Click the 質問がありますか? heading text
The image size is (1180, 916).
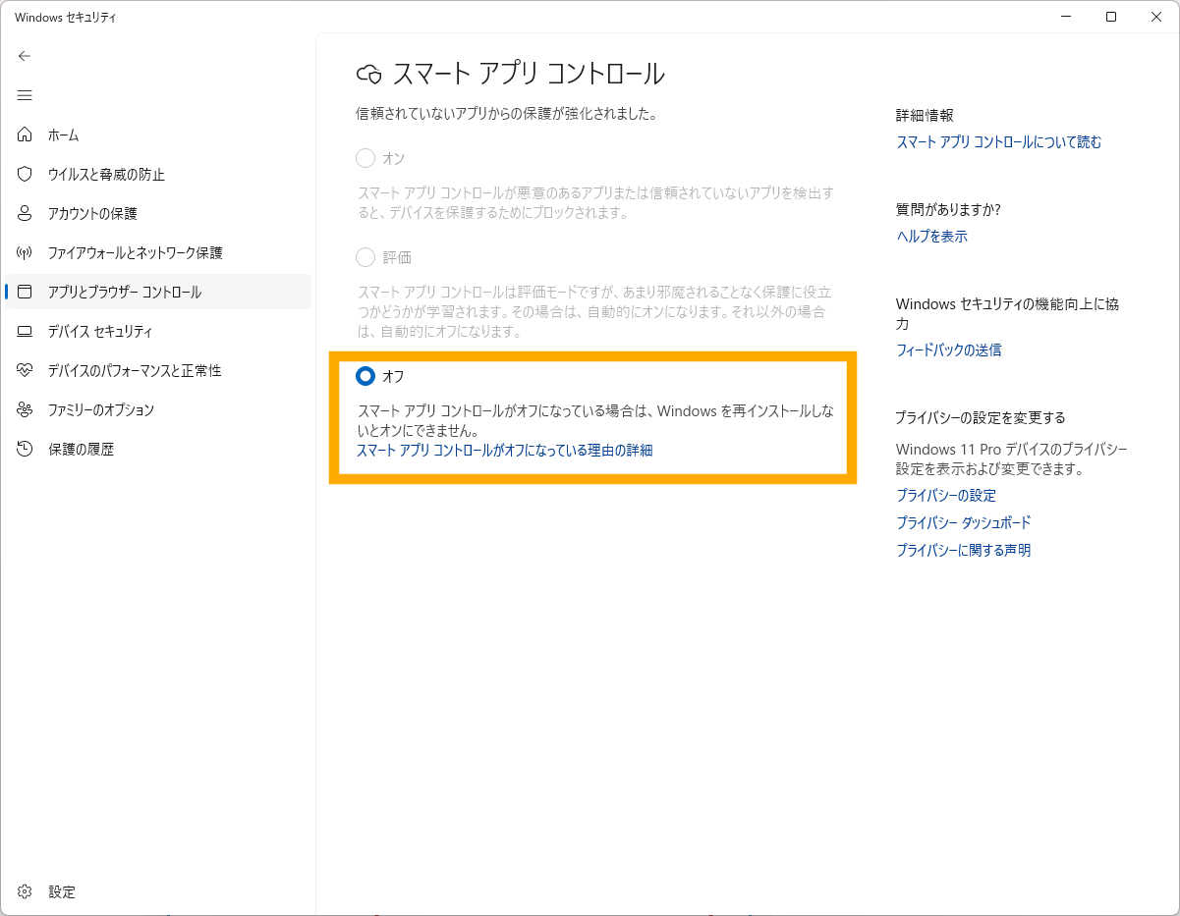pos(948,209)
